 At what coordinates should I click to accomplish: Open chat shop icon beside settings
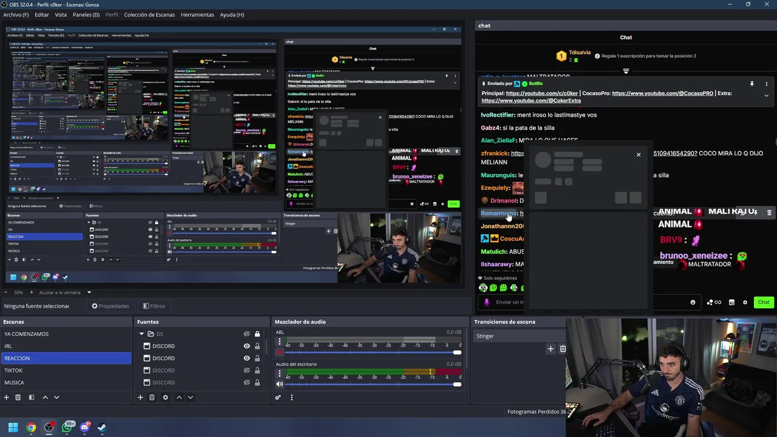pos(731,302)
